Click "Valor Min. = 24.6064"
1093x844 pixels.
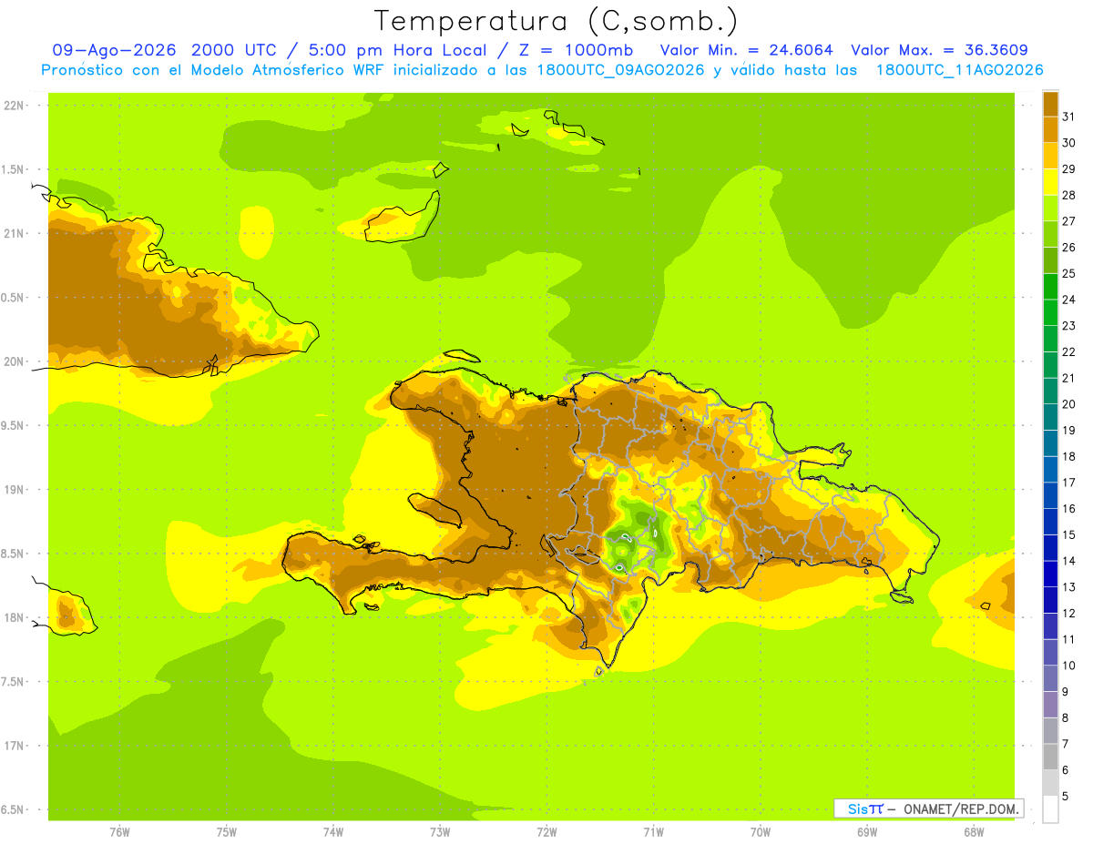pyautogui.click(x=746, y=49)
